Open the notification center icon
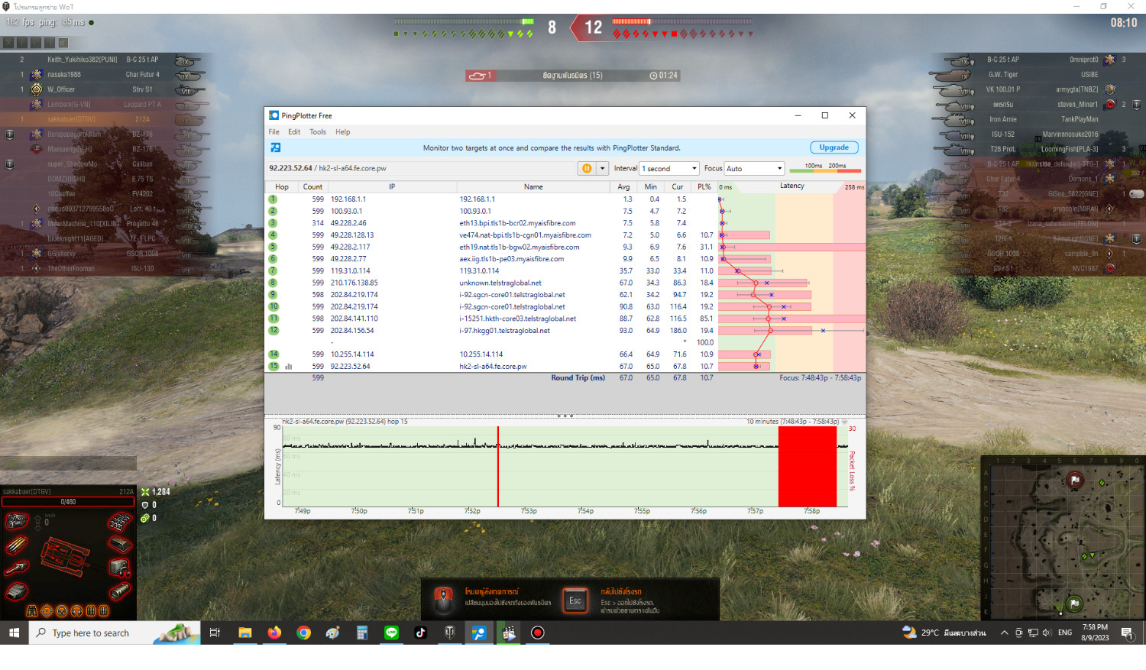 [1127, 633]
